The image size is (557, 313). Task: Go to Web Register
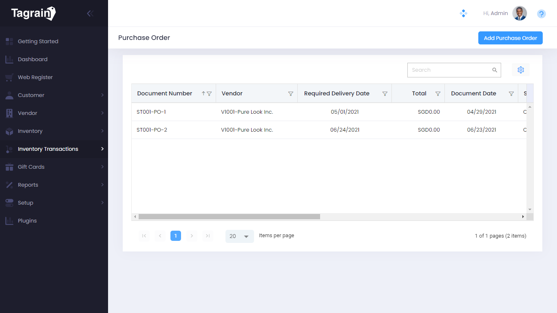click(x=35, y=77)
